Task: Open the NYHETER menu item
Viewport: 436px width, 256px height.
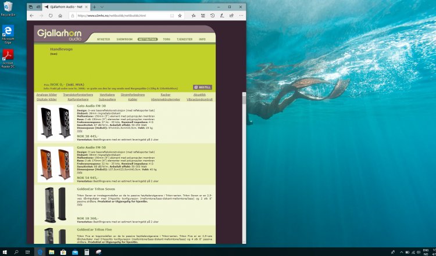Action: click(103, 39)
